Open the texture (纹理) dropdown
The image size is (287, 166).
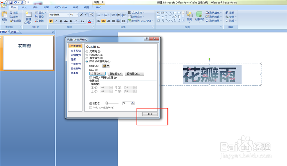pyautogui.click(x=106, y=66)
